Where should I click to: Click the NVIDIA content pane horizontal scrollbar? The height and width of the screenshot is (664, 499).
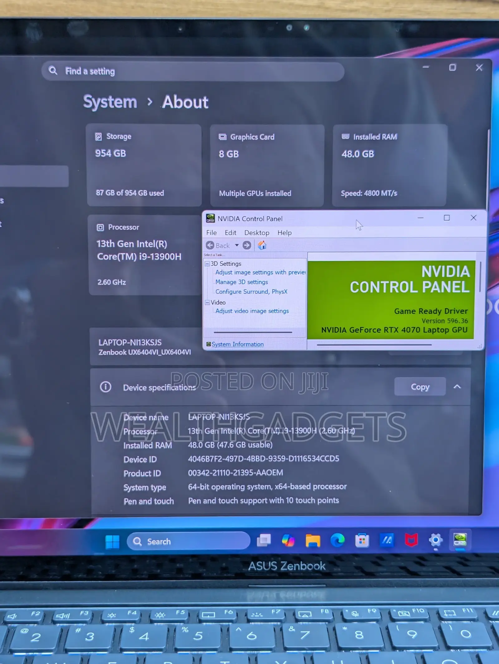(374, 345)
